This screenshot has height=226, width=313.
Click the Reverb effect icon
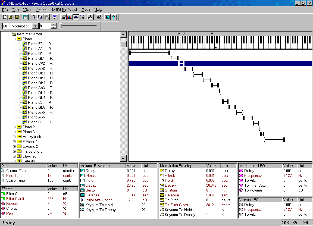pyautogui.click(x=3, y=203)
